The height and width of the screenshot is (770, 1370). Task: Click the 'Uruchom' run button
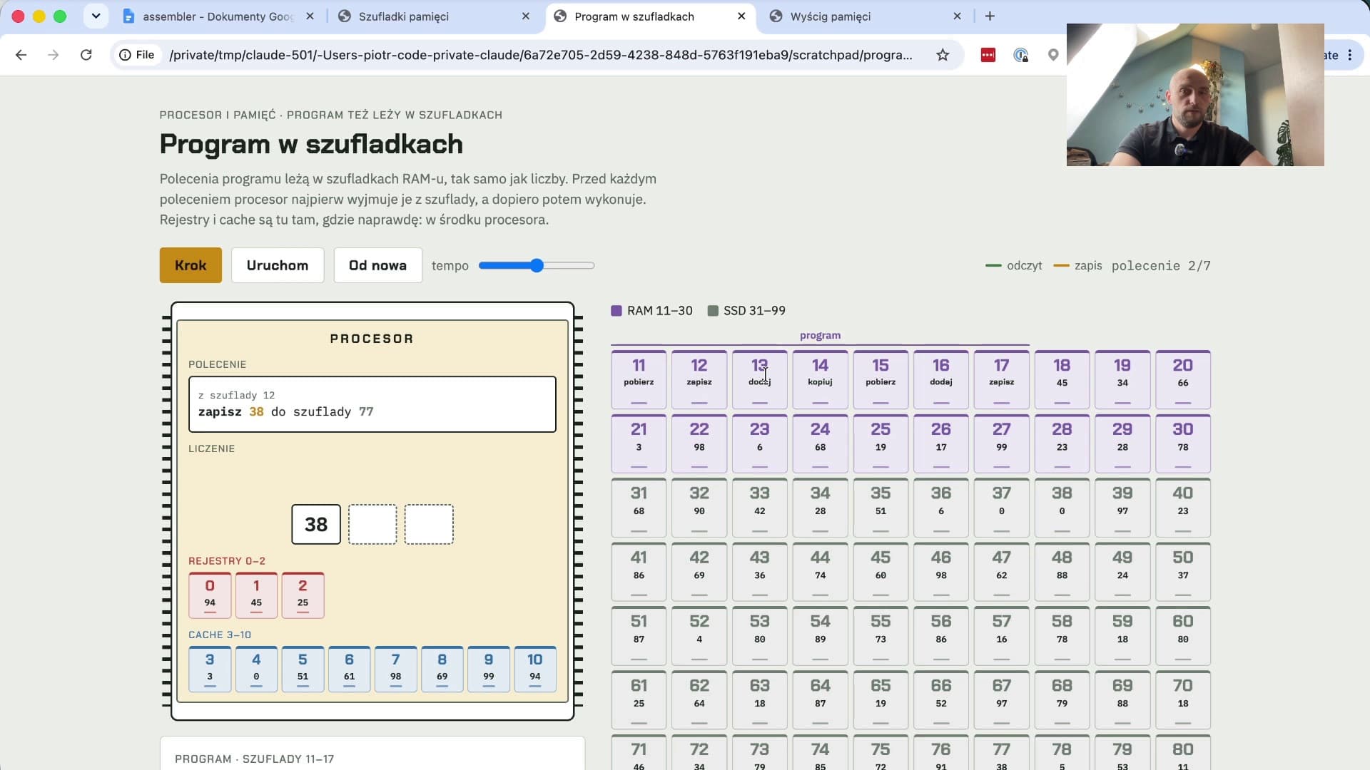tap(278, 265)
